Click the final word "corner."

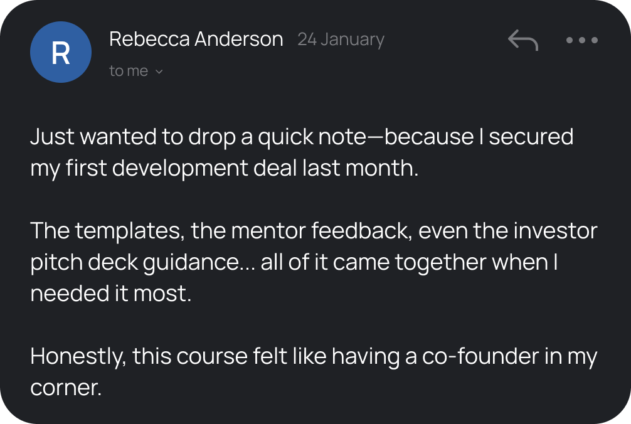point(65,387)
